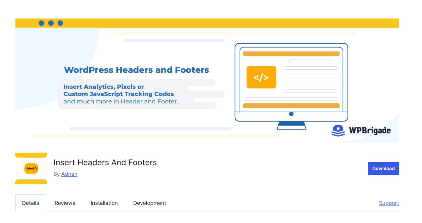Click the leftmost blue dot in the banner
422x223 pixels.
pyautogui.click(x=41, y=23)
